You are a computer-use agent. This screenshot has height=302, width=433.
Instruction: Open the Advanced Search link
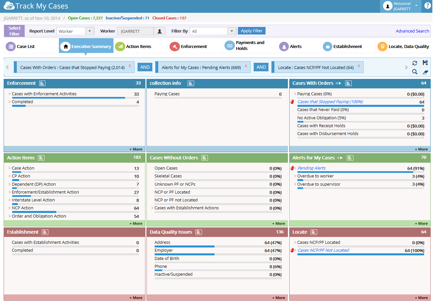(x=412, y=31)
